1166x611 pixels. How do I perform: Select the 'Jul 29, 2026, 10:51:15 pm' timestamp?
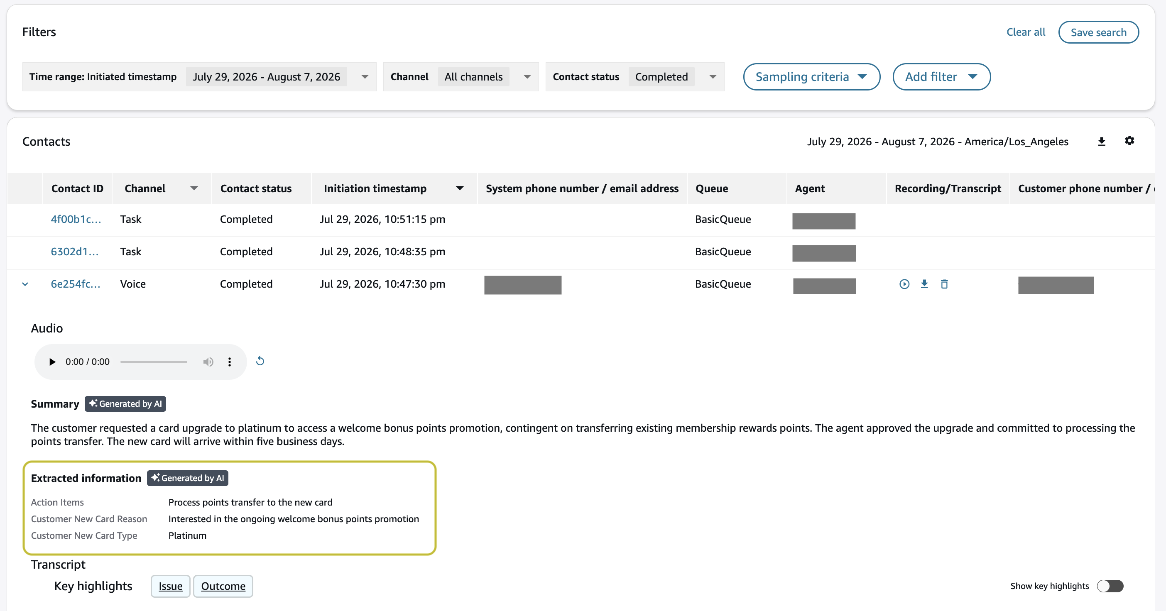(x=382, y=220)
